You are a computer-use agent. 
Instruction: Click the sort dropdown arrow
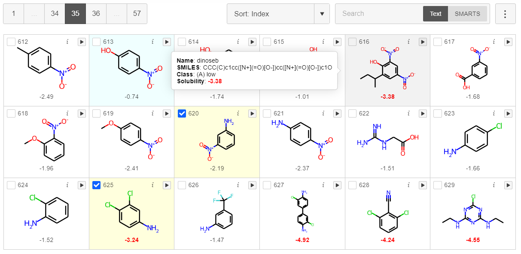coord(322,14)
